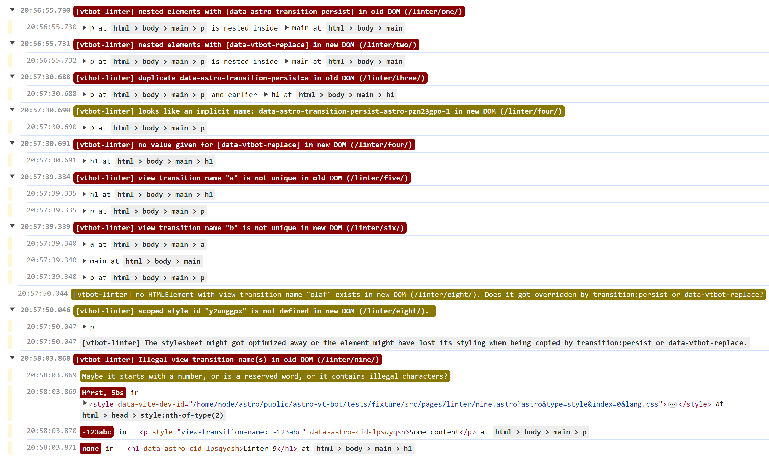Expand main element at html > body > main
769x458 pixels.
coord(84,261)
